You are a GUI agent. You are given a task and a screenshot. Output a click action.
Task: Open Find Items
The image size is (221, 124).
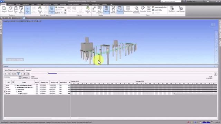(60, 7)
